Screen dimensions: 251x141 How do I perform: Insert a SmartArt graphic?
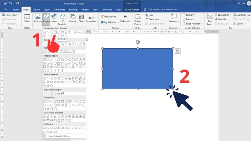point(73,18)
